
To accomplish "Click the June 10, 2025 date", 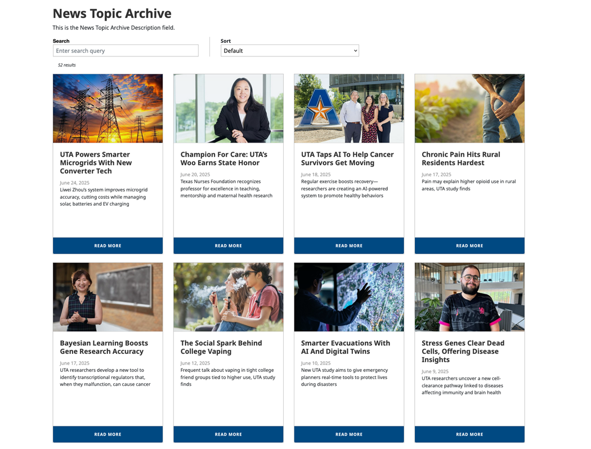I will [315, 363].
